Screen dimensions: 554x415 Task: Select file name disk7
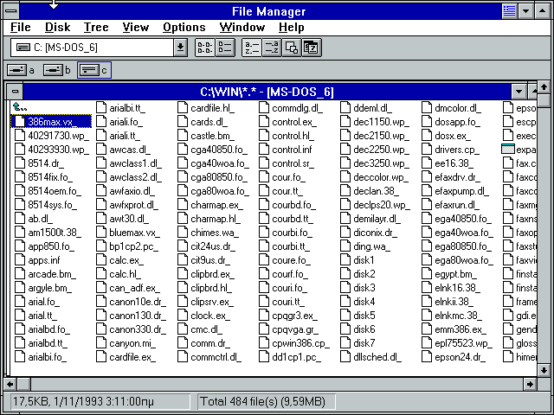[x=364, y=343]
